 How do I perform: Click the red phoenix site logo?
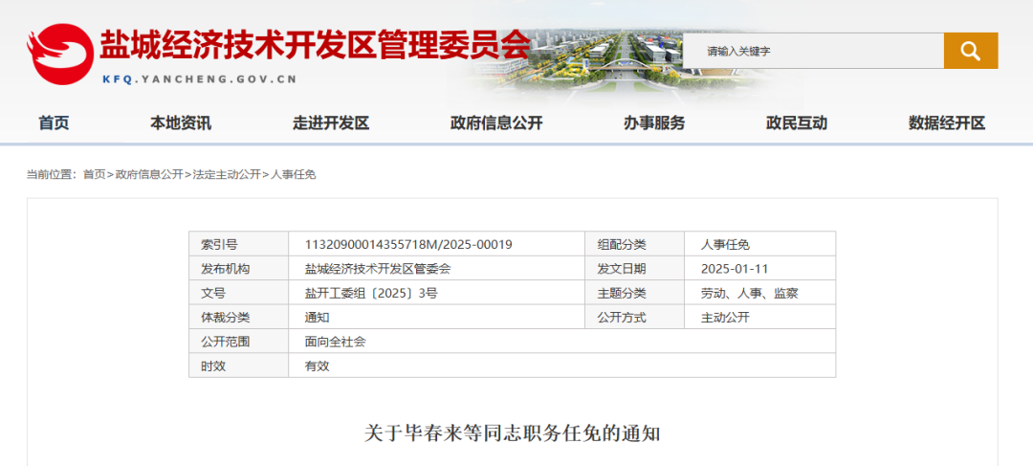tap(60, 54)
